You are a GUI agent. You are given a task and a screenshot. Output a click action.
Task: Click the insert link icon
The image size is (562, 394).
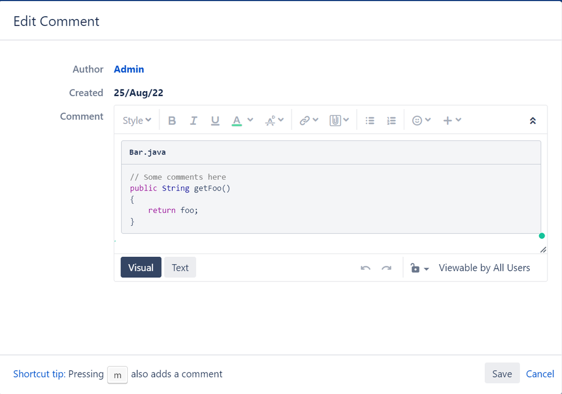coord(305,121)
